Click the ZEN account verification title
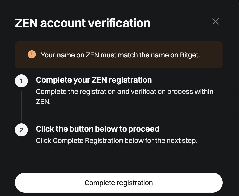 pyautogui.click(x=83, y=23)
